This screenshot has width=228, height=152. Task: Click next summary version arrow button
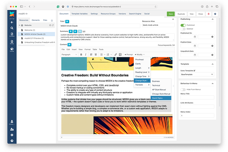(80, 31)
